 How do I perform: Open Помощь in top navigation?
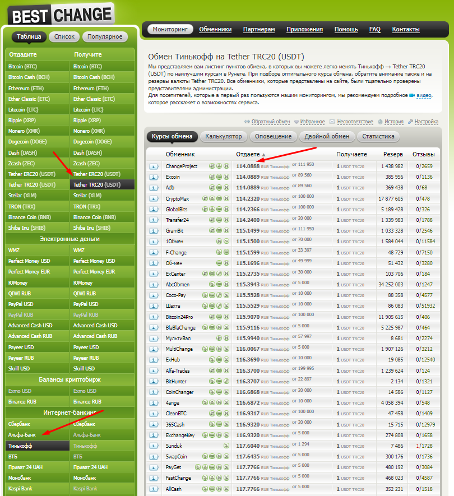click(x=346, y=29)
